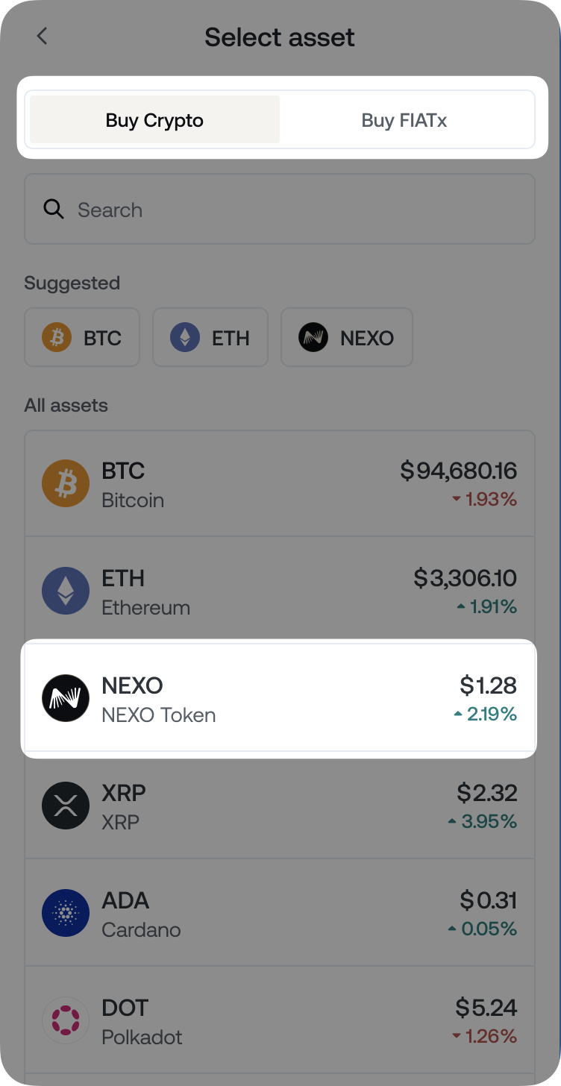The height and width of the screenshot is (1086, 561).
Task: Click the ADA Cardano coin icon
Action: tap(66, 913)
